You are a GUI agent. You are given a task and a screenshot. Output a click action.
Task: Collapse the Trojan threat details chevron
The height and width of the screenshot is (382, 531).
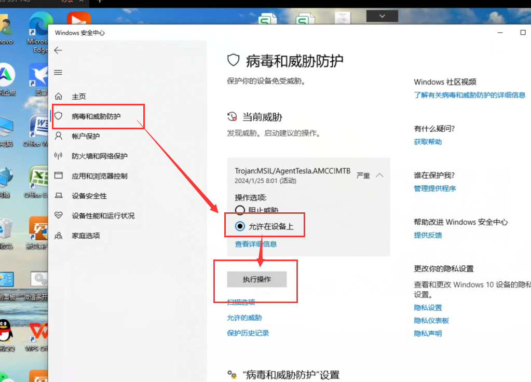(379, 175)
